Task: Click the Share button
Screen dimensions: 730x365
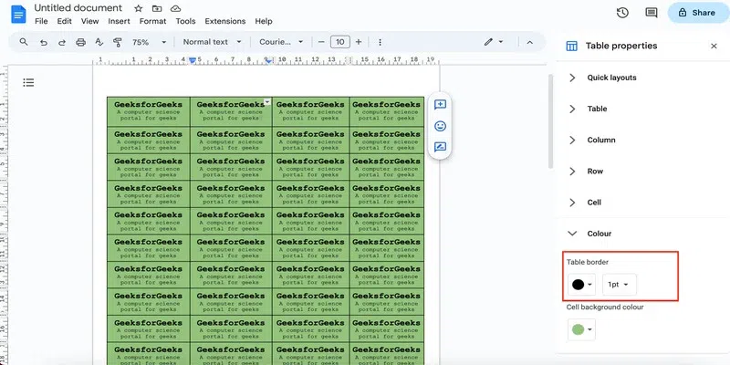Action: [698, 13]
